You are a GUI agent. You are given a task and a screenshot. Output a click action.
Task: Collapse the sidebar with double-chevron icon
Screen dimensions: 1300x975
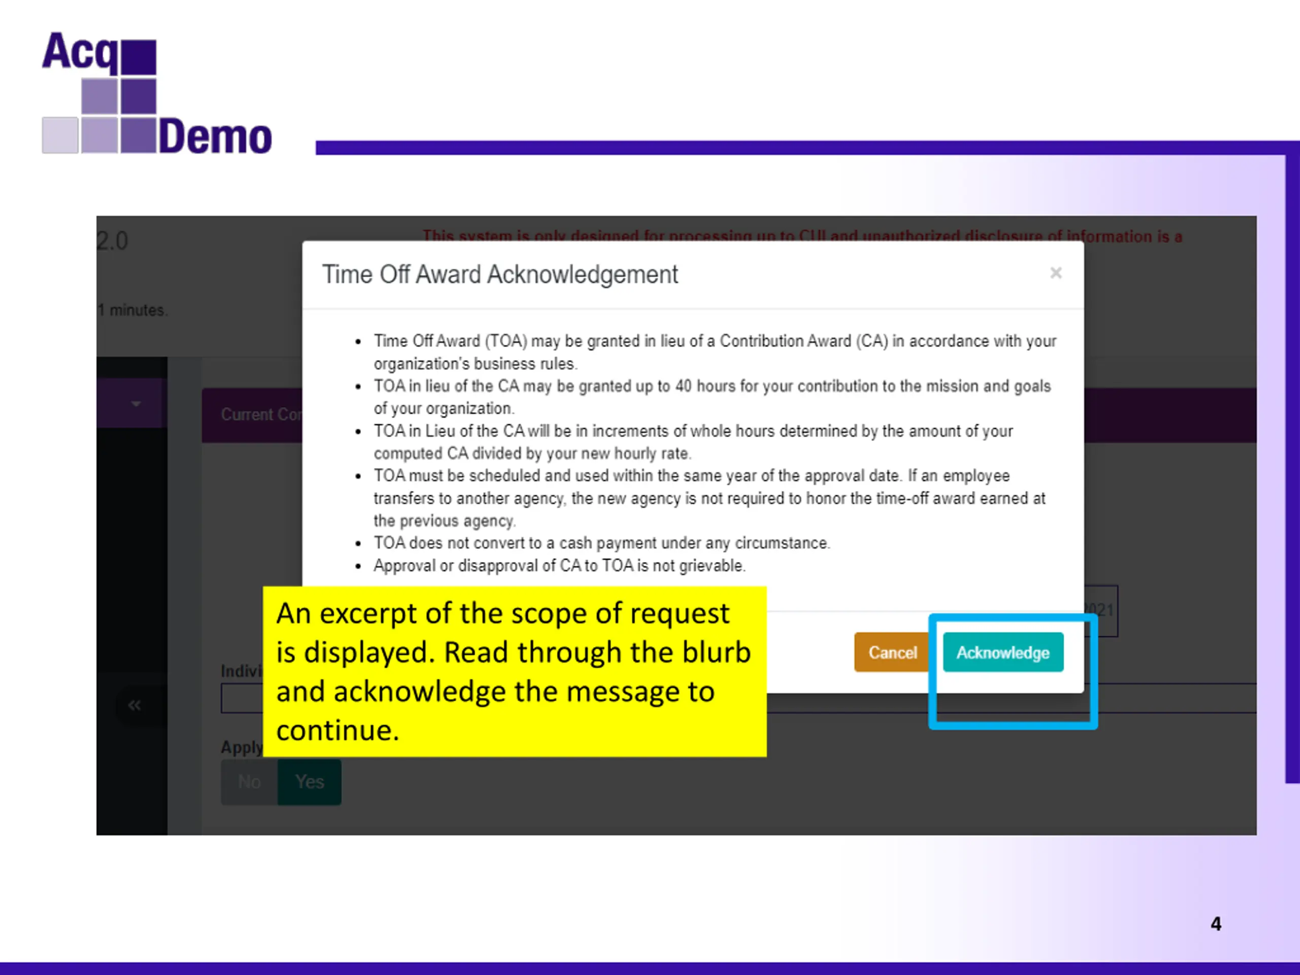pos(135,705)
